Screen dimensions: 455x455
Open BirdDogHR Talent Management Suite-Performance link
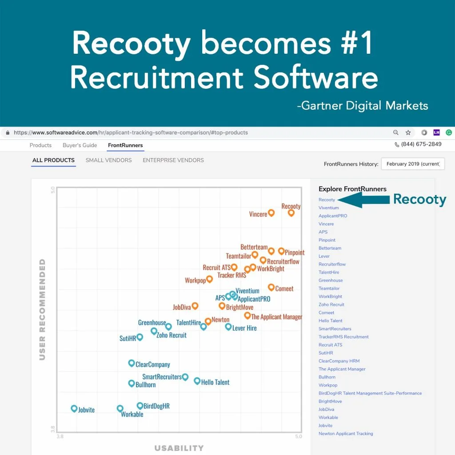pos(370,393)
